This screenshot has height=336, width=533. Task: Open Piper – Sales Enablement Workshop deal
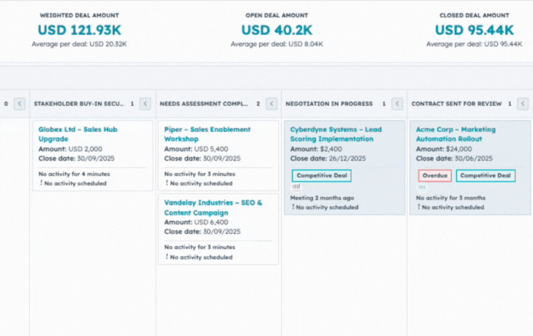(208, 134)
